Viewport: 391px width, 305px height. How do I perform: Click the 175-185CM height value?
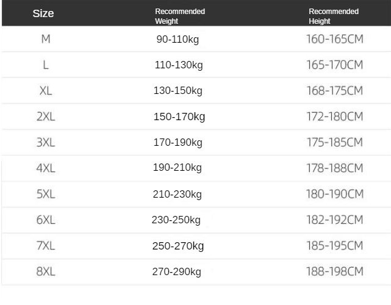pos(335,143)
